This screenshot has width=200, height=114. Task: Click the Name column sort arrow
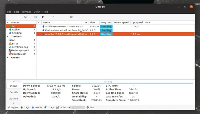(86, 23)
